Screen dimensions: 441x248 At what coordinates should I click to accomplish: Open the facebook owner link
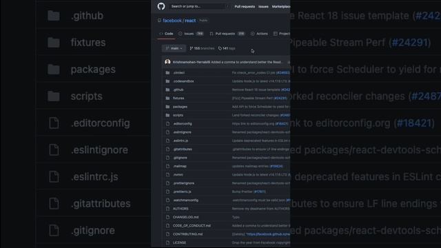click(x=172, y=21)
